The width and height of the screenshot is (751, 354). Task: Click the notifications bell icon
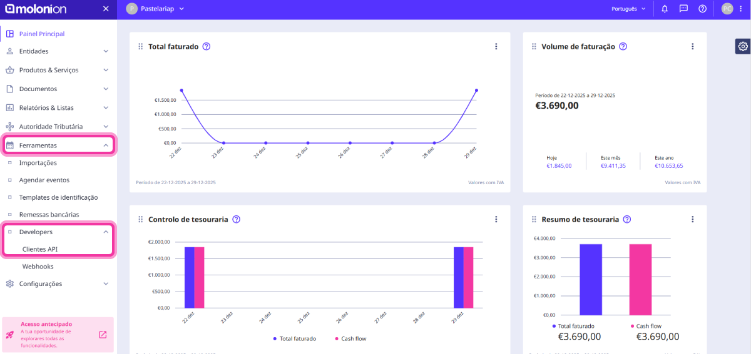click(x=665, y=9)
